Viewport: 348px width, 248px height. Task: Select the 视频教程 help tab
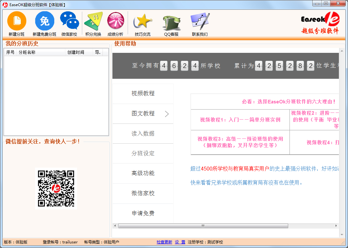[143, 93]
